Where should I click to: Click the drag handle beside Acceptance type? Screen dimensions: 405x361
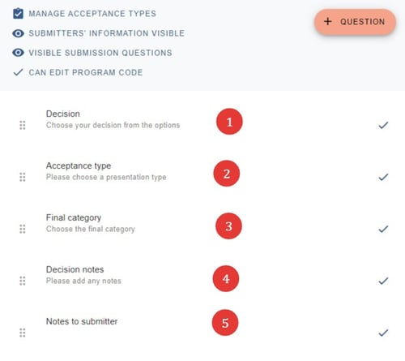(x=23, y=177)
